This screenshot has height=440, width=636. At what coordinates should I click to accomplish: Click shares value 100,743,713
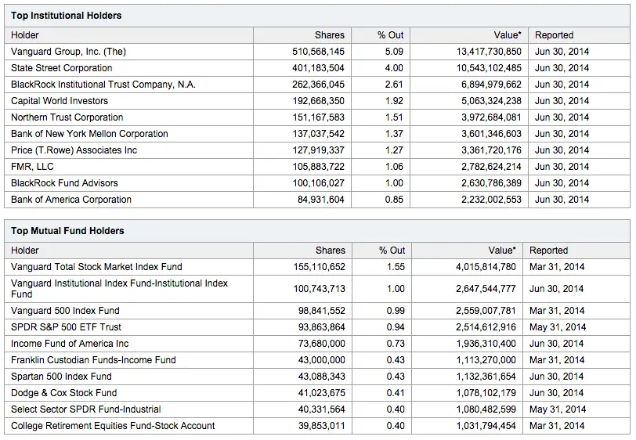pyautogui.click(x=320, y=289)
